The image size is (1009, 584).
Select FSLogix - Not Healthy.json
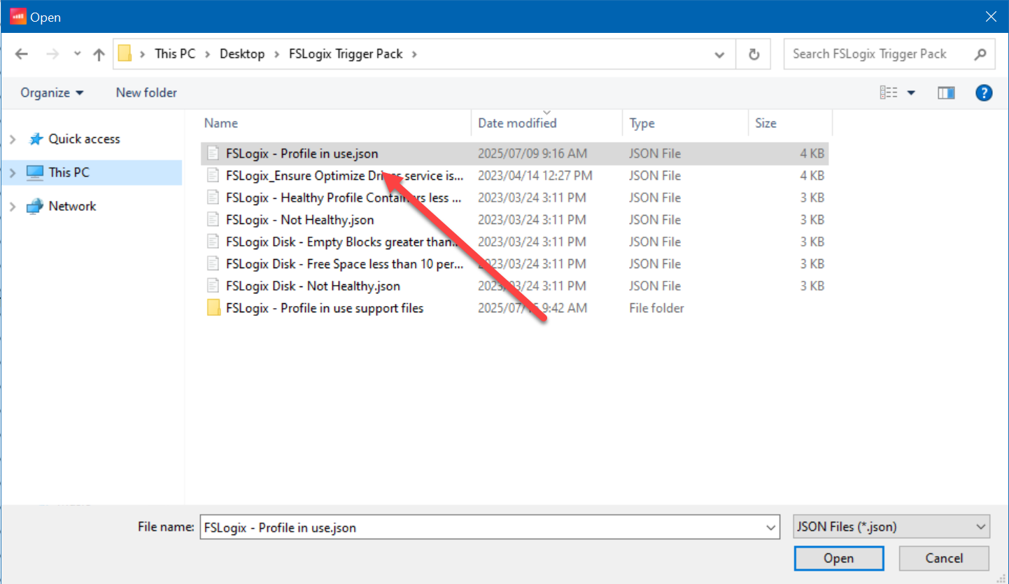click(514, 220)
